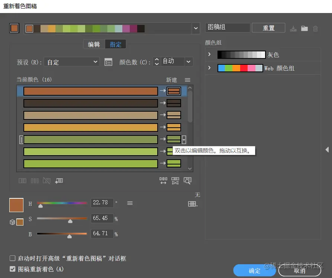
Task: Switch to the 指定 tab
Action: coord(116,44)
